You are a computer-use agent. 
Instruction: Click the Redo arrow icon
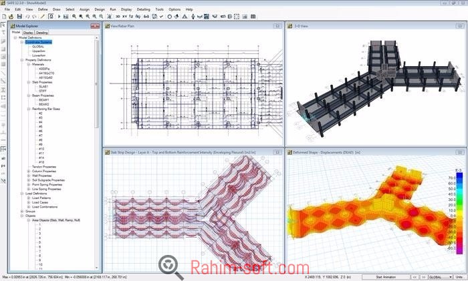coord(34,17)
